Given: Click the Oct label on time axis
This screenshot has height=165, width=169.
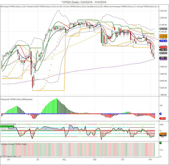Looking at the screenshot, I should tap(123, 159).
